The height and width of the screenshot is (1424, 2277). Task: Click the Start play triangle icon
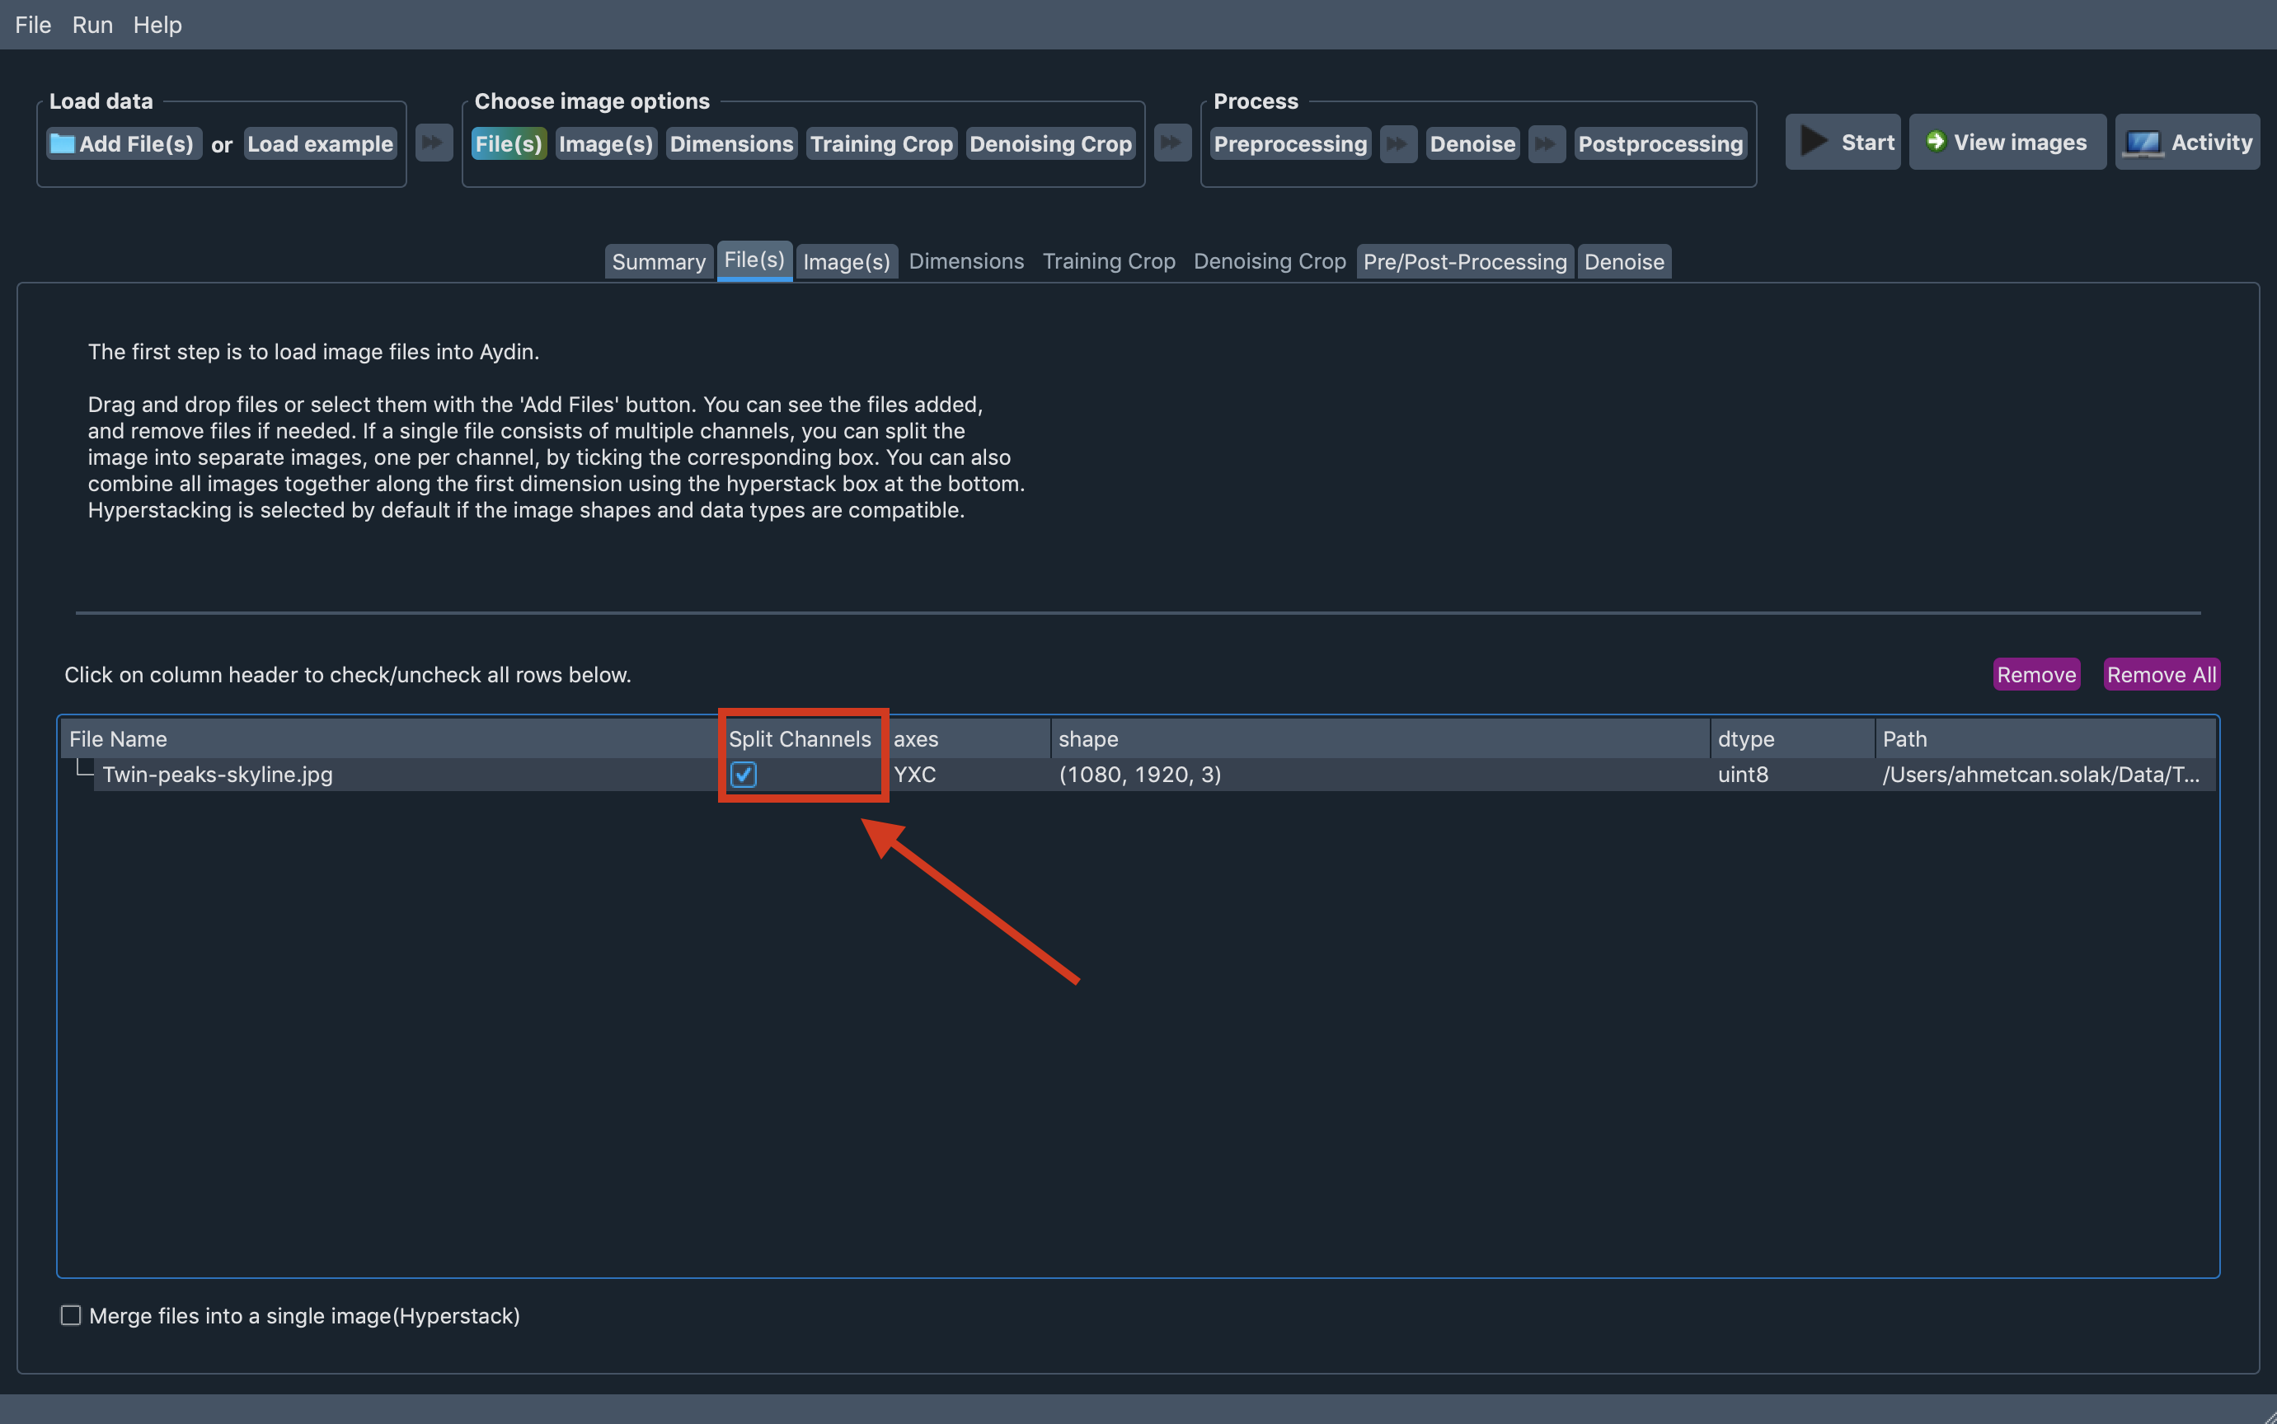coord(1814,141)
